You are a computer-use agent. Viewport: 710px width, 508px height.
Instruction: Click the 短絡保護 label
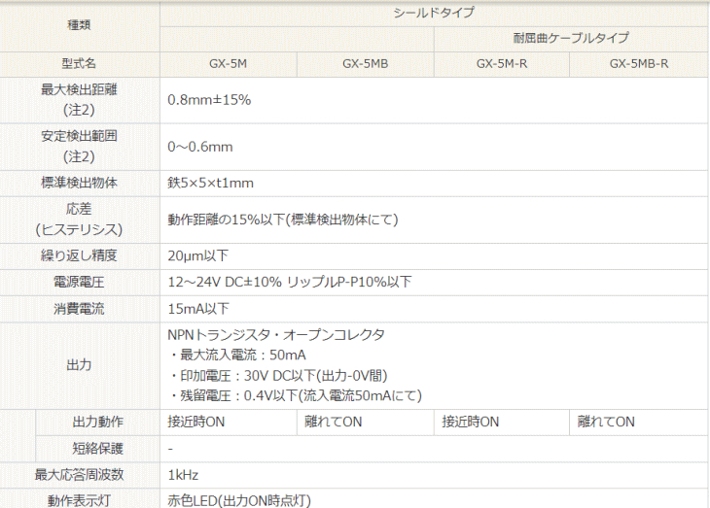[98, 449]
